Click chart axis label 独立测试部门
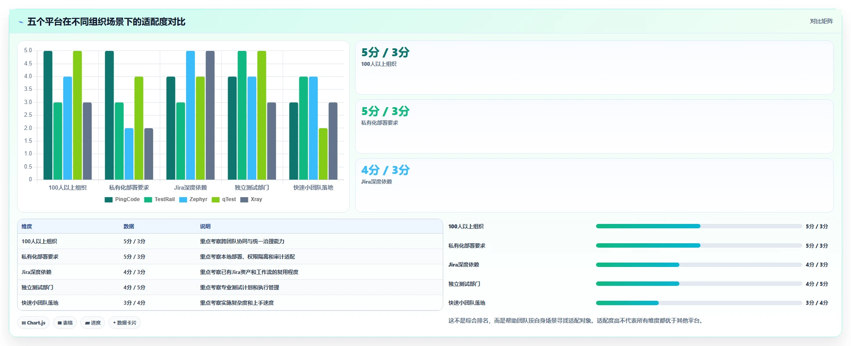The height and width of the screenshot is (346, 851). click(x=252, y=187)
